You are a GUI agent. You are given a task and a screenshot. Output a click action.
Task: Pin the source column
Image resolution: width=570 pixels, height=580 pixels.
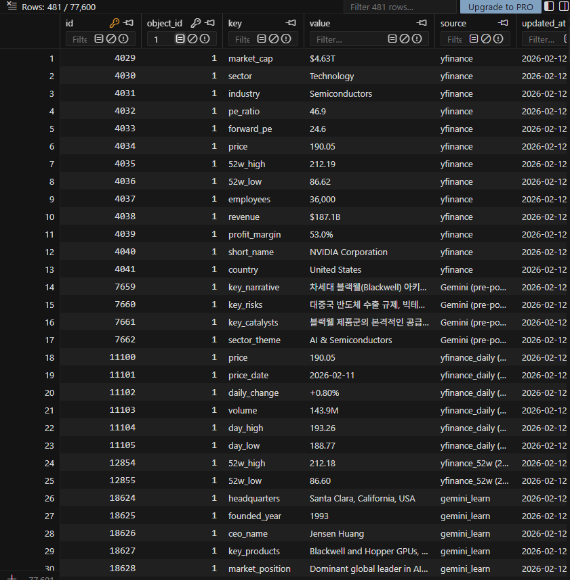[x=503, y=23]
